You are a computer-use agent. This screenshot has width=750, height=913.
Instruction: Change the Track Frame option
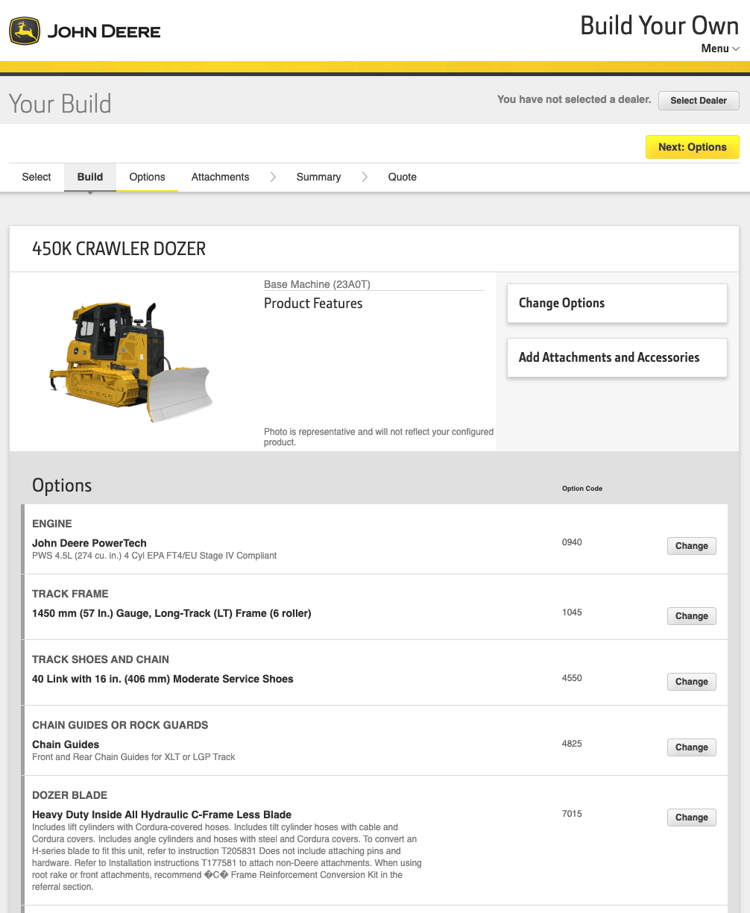[691, 616]
